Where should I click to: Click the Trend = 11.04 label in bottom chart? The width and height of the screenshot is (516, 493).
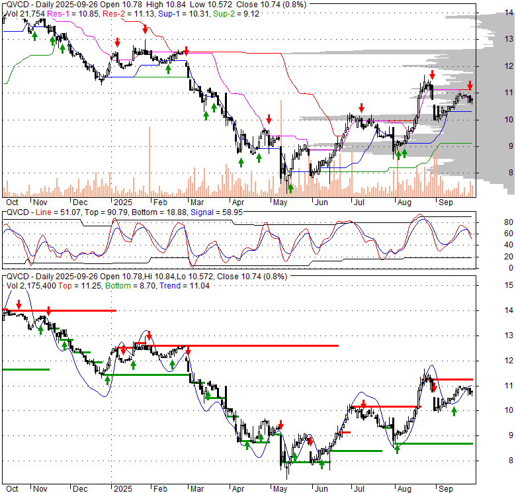point(185,286)
